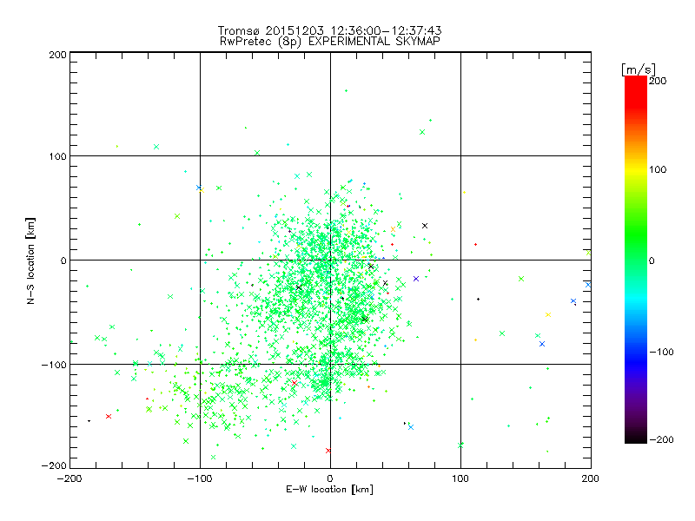Click the 'N-S location [km]' axis label
Image resolution: width=695 pixels, height=521 pixels.
[30, 260]
